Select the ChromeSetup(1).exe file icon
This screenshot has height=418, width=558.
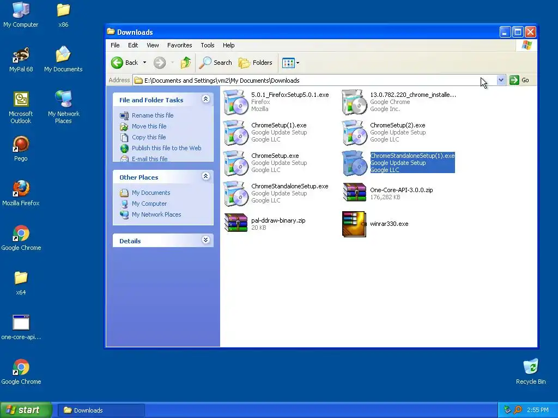[235, 133]
